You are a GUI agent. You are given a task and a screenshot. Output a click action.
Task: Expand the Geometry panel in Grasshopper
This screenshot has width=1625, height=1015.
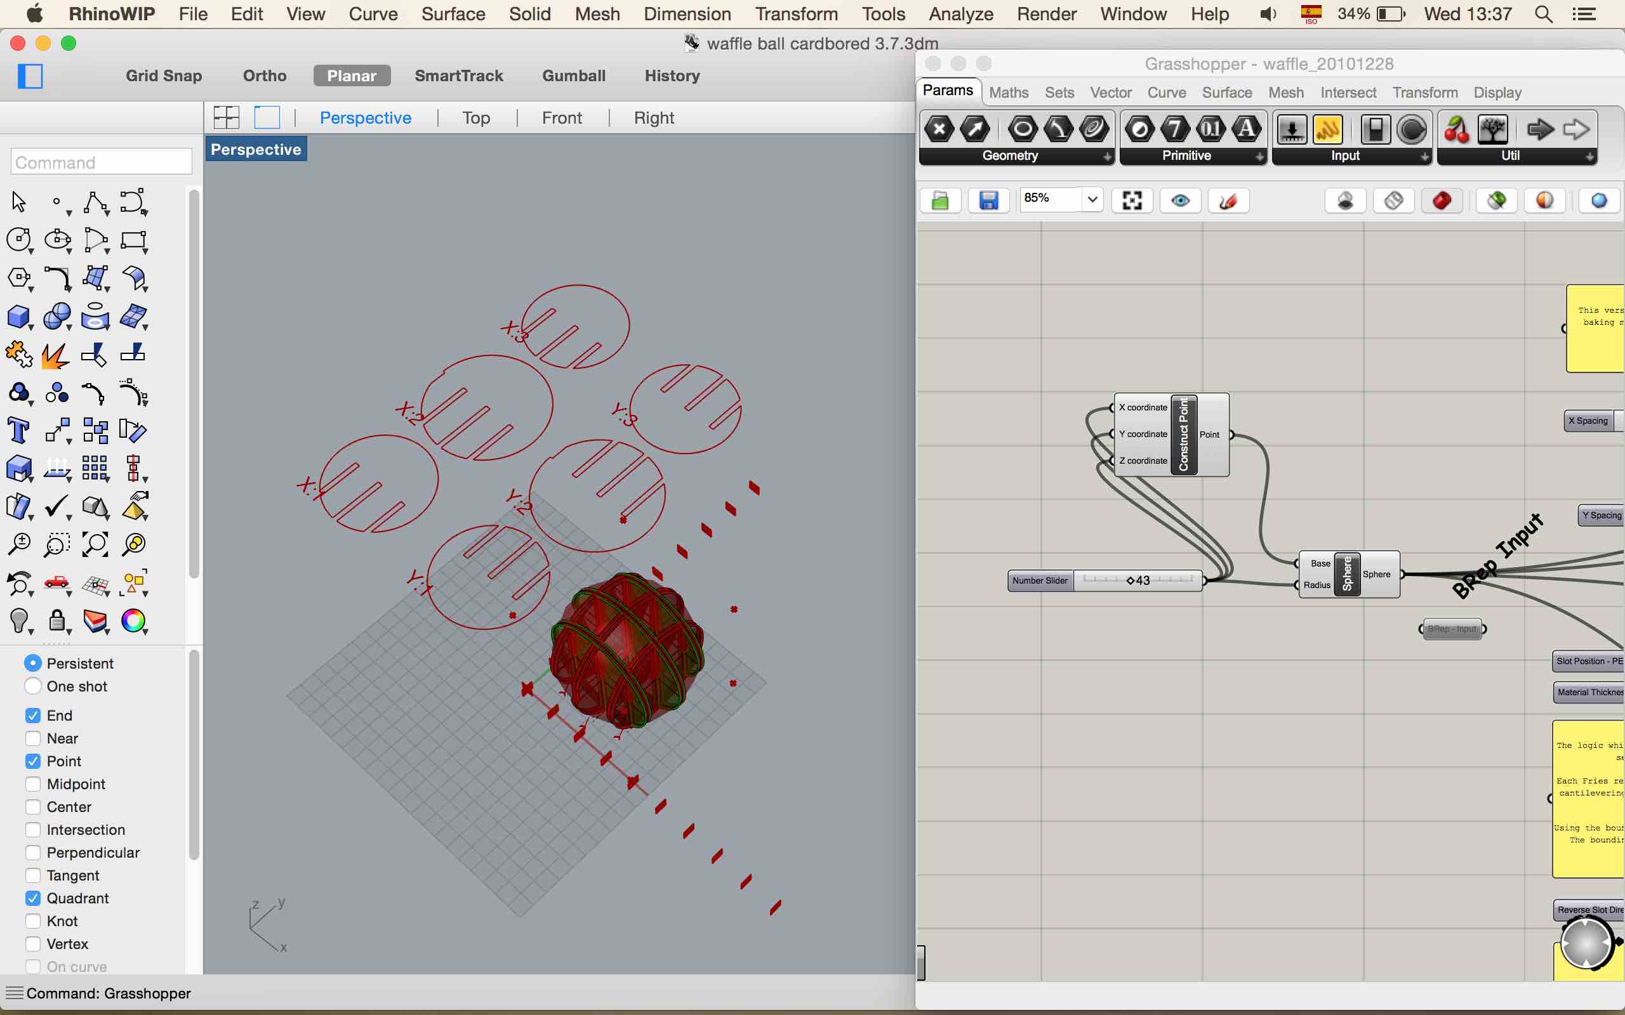coord(1107,157)
